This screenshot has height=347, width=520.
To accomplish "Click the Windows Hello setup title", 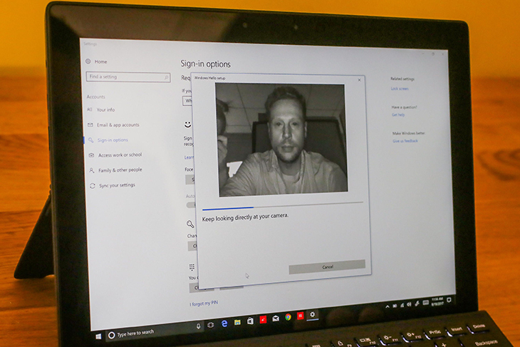I will pyautogui.click(x=210, y=78).
